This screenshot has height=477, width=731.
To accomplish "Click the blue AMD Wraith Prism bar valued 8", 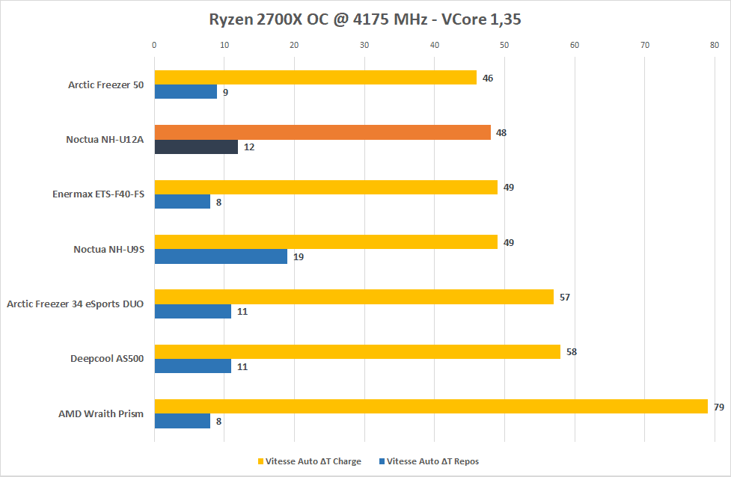I will (183, 421).
